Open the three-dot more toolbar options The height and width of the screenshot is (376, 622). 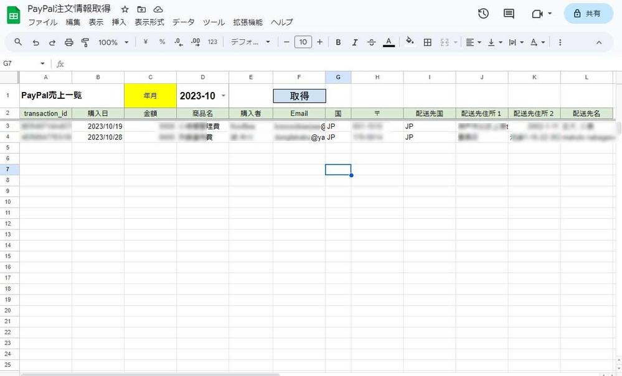coord(560,42)
